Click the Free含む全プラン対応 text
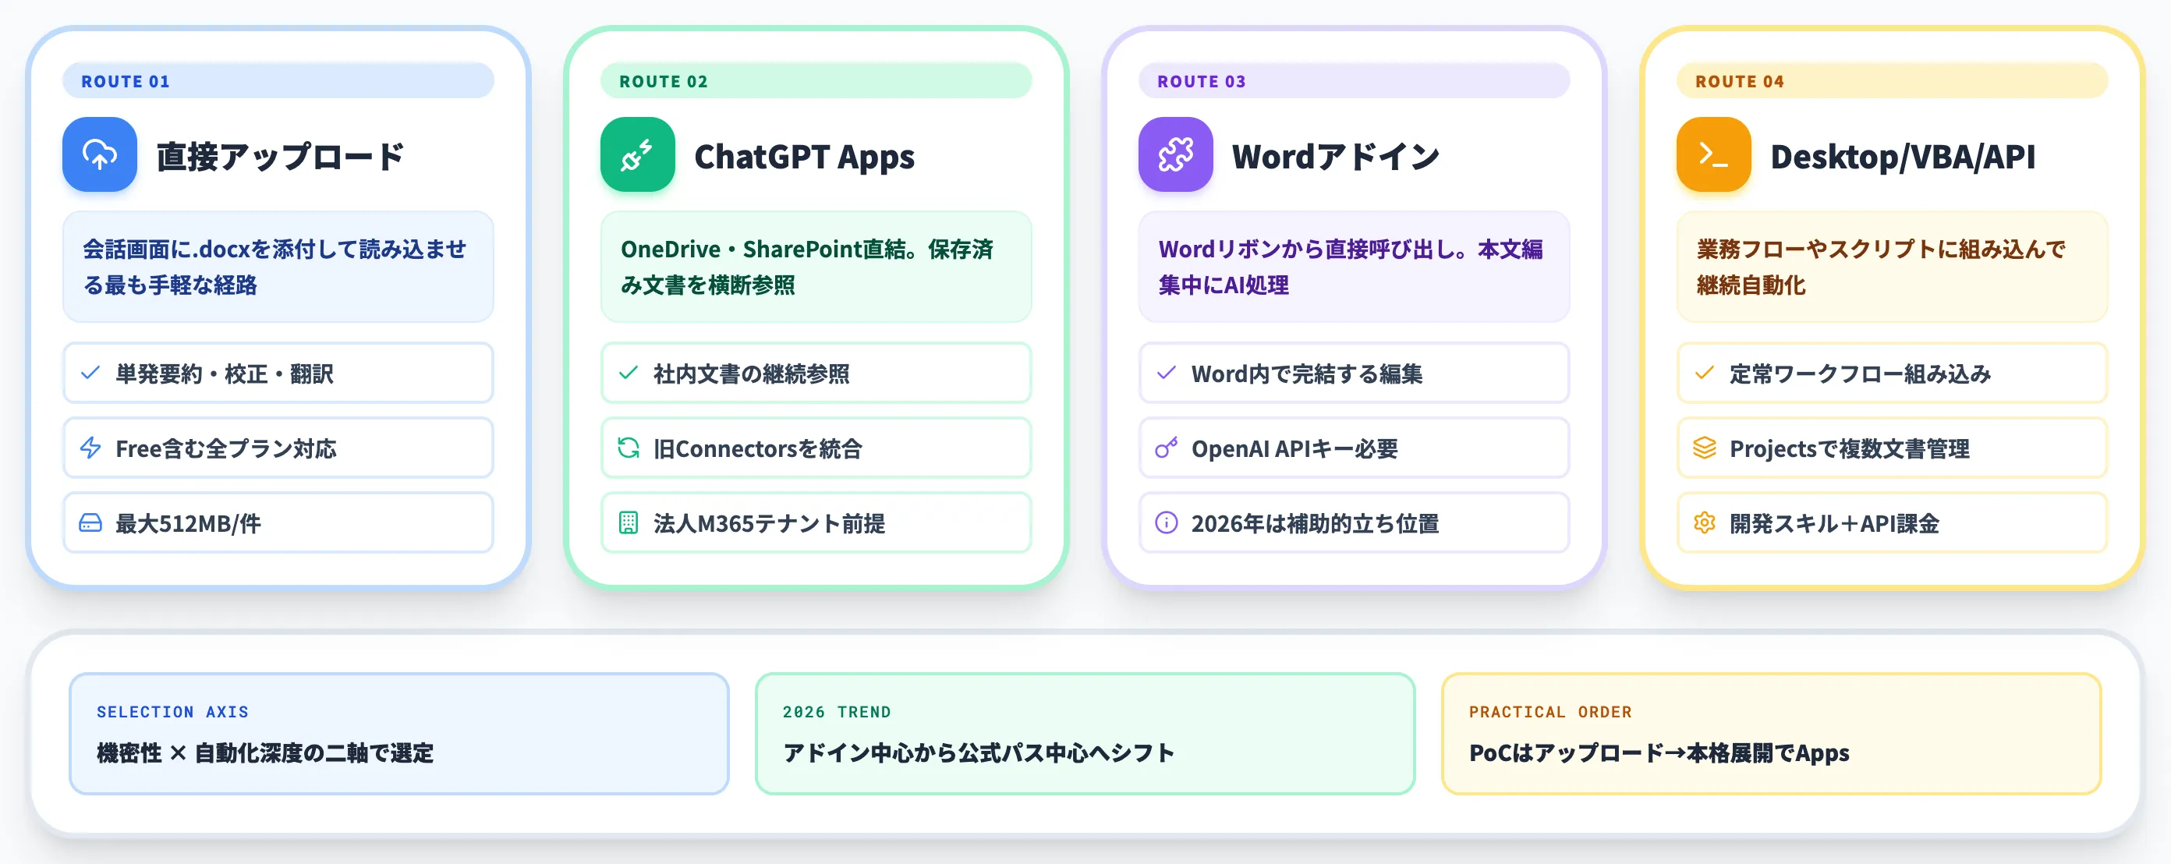 pyautogui.click(x=226, y=448)
